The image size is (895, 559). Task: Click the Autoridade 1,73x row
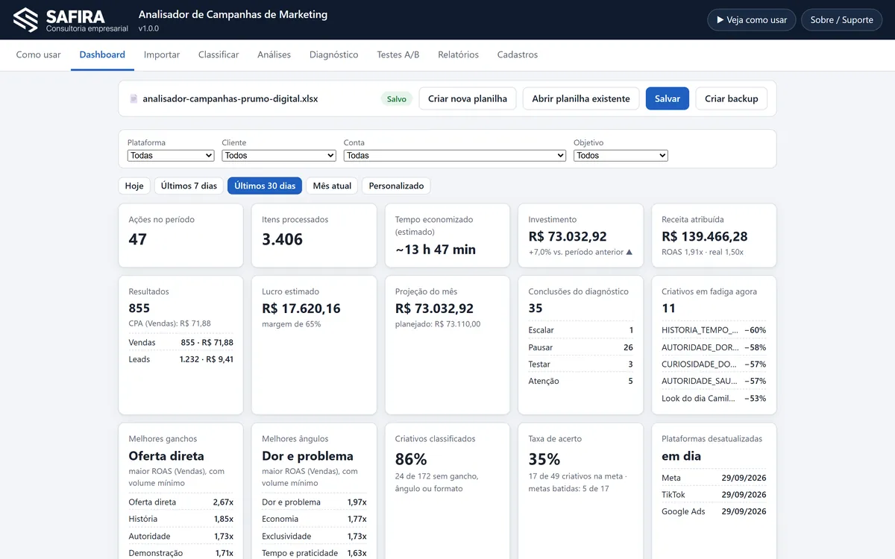[x=181, y=536]
